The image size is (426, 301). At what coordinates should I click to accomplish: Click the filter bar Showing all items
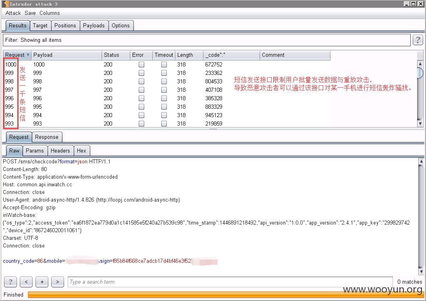206,40
